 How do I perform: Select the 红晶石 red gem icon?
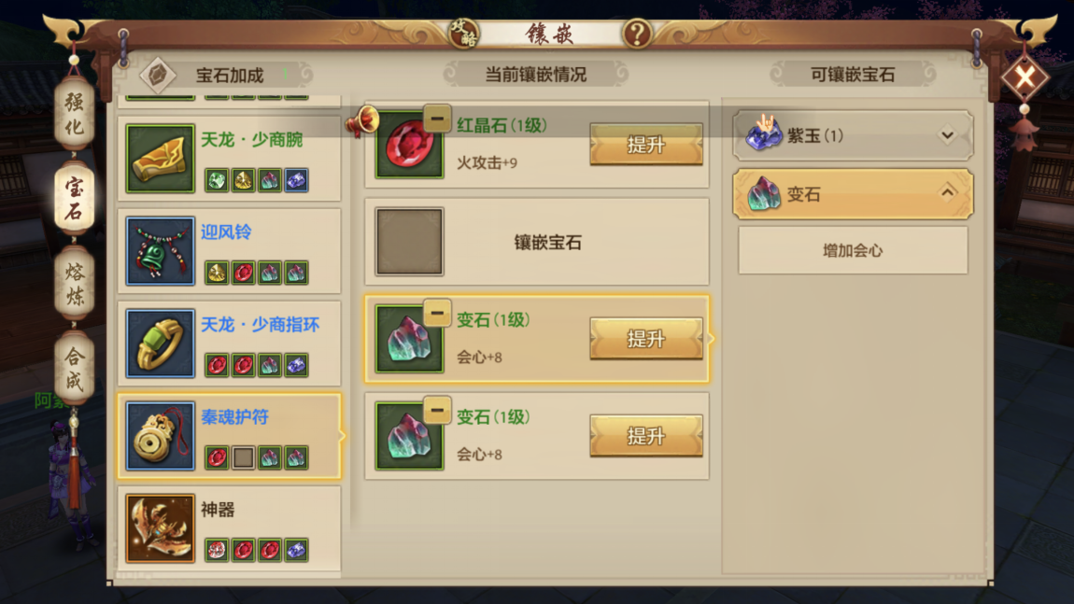pos(409,145)
